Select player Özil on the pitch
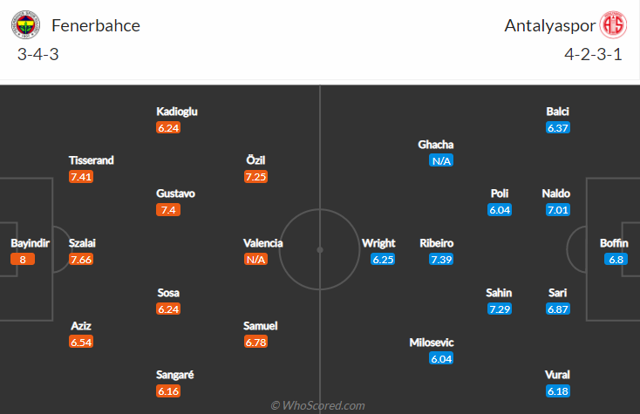The image size is (640, 414). point(255,160)
